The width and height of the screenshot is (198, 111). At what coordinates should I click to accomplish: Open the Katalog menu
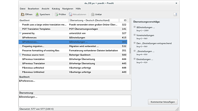coord(56,9)
